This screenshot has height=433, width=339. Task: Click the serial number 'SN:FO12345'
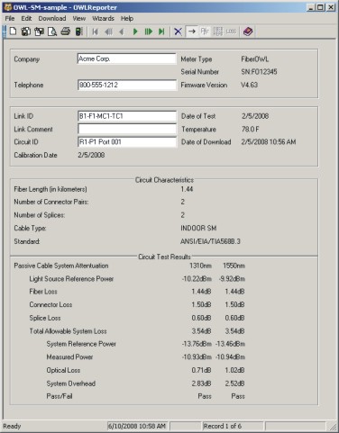click(259, 72)
